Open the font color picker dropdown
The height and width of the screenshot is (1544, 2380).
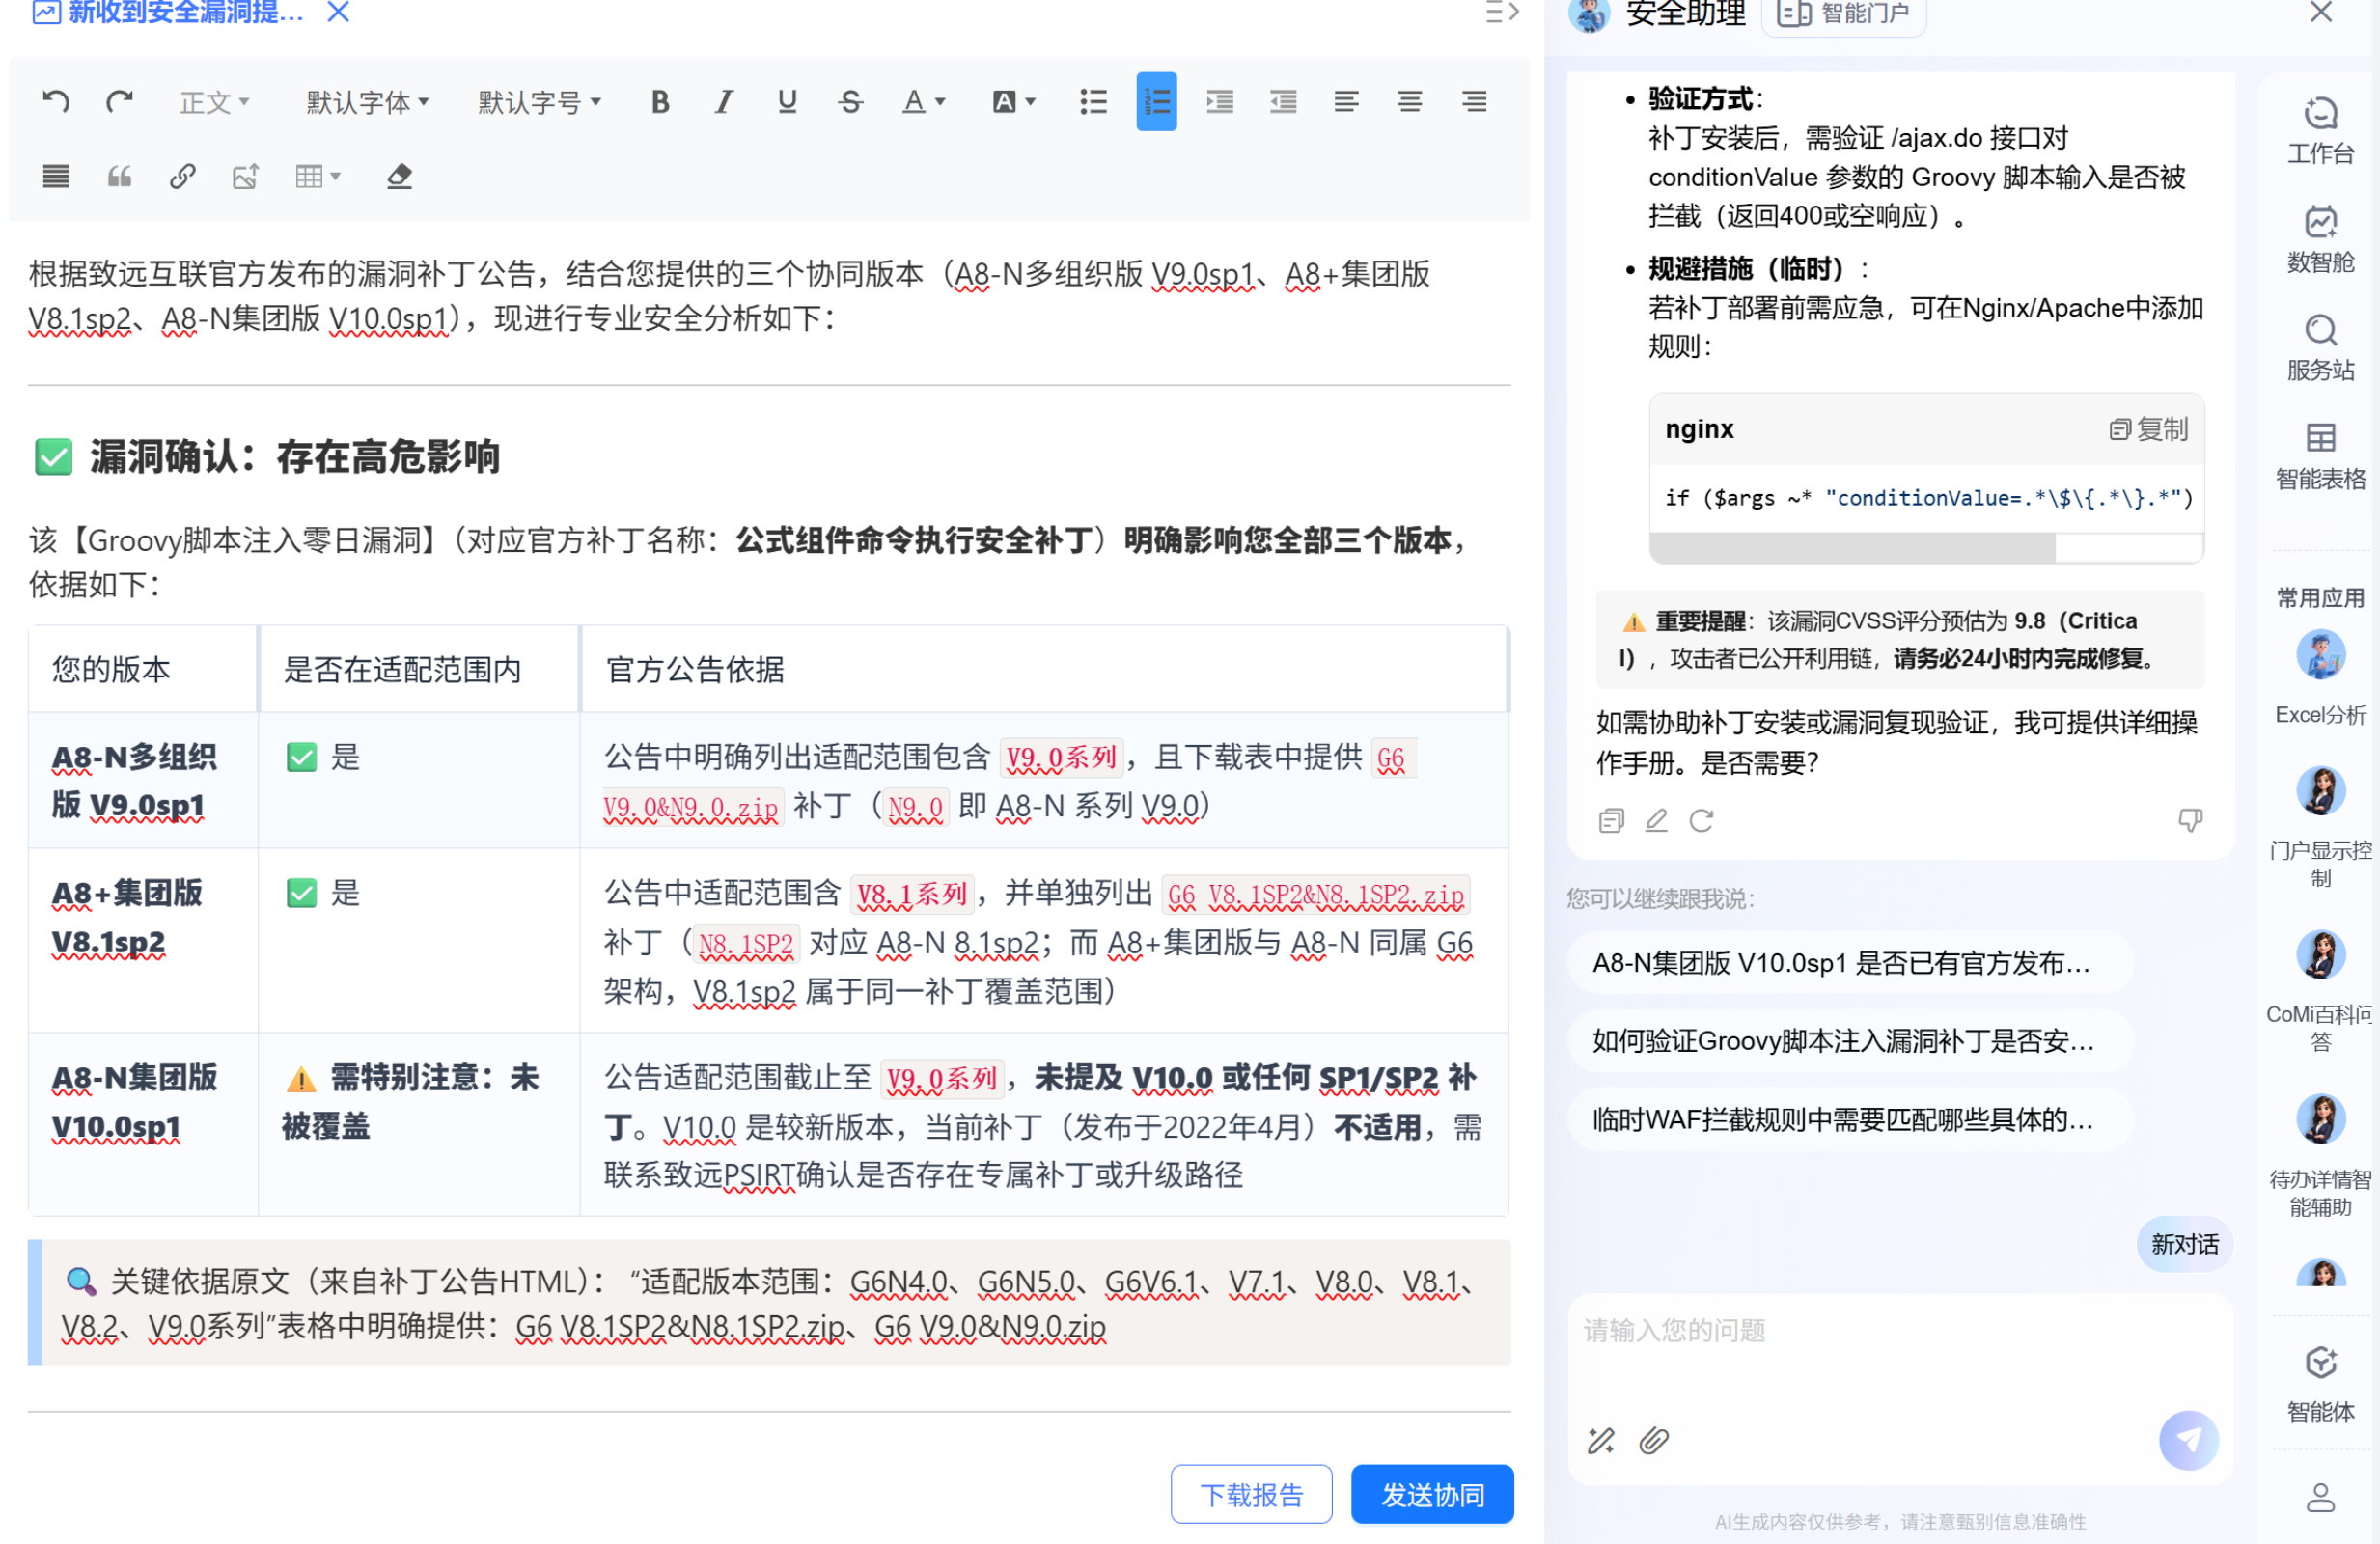(923, 101)
